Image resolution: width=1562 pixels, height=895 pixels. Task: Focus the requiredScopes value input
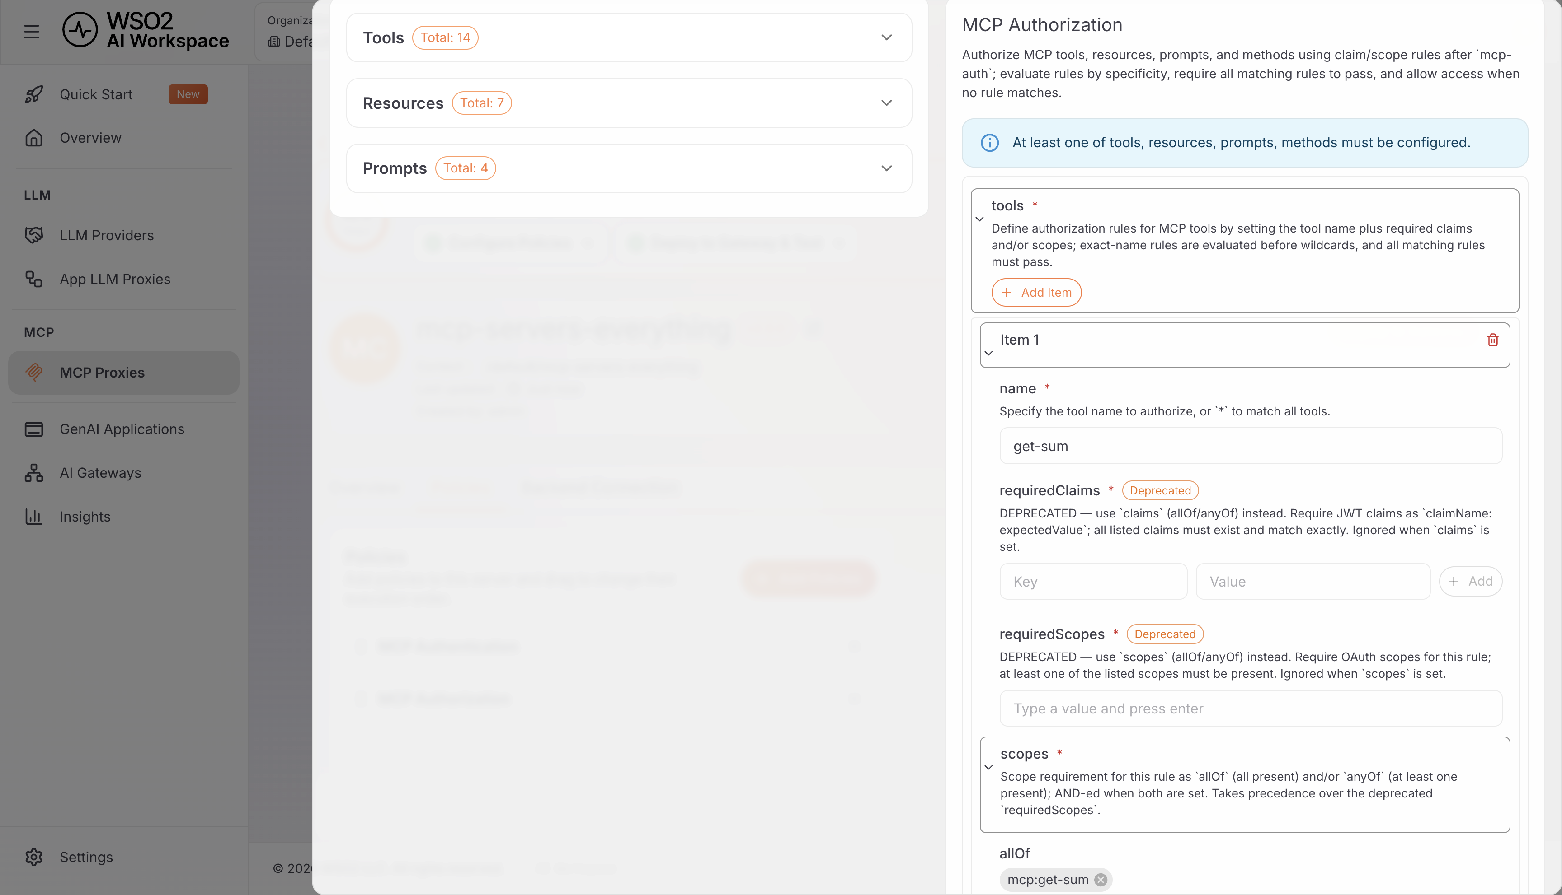[x=1250, y=708]
